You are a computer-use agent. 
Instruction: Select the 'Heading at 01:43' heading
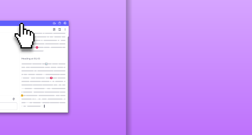pyautogui.click(x=31, y=59)
